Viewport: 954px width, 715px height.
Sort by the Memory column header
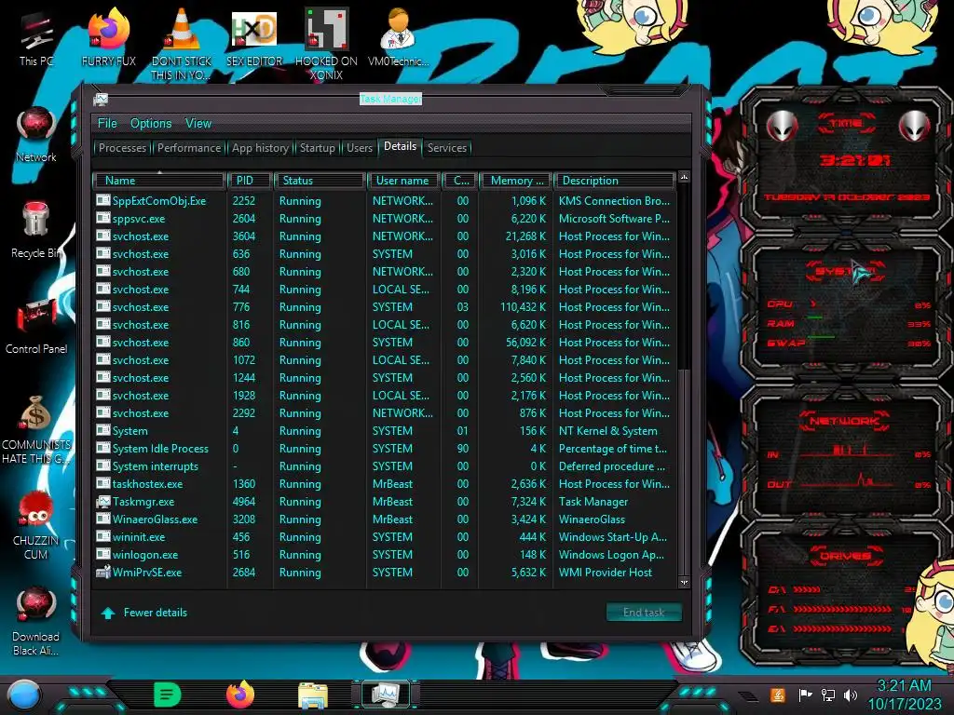(516, 181)
